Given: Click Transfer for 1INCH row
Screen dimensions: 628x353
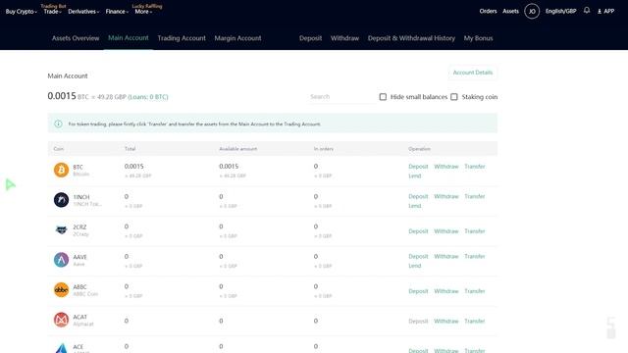Looking at the screenshot, I should [475, 196].
